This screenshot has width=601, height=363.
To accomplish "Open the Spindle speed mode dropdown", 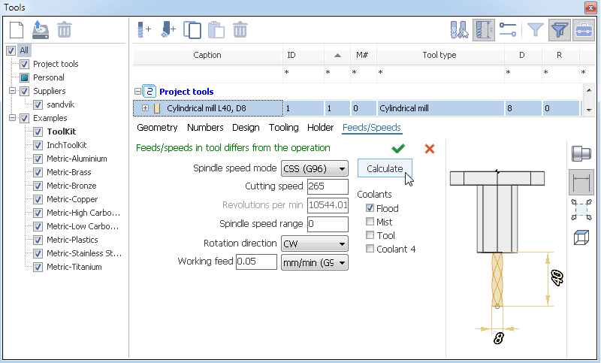I will (315, 168).
